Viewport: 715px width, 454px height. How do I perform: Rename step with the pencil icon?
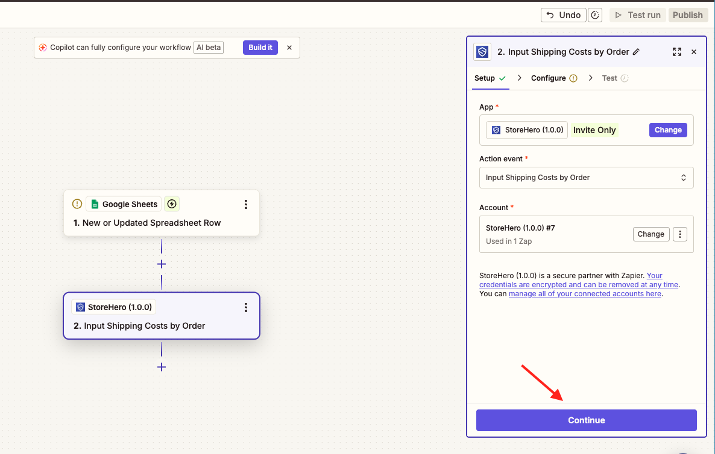pos(636,52)
